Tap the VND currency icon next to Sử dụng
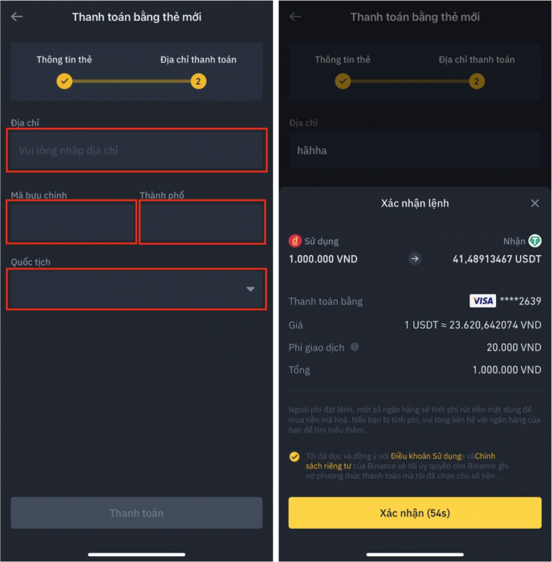The width and height of the screenshot is (552, 562). pos(295,241)
